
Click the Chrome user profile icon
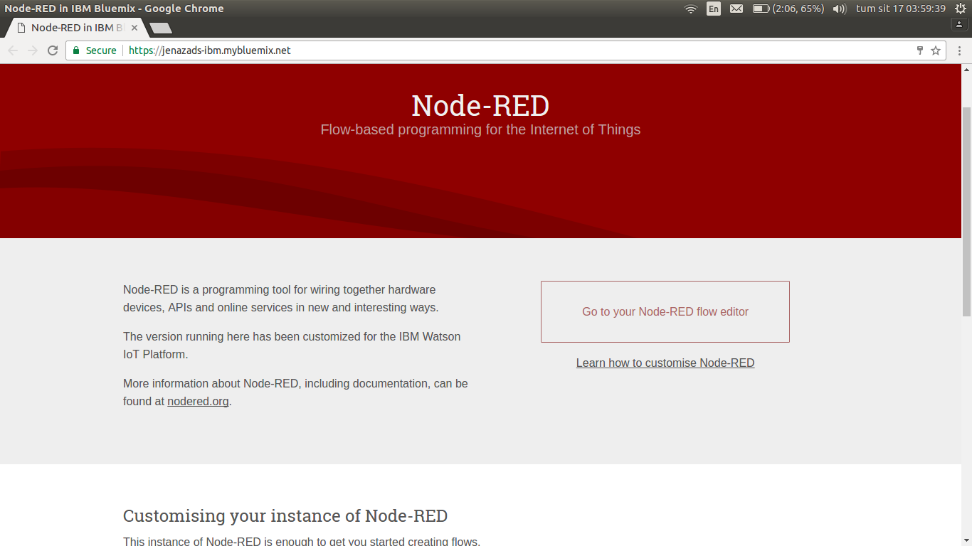pyautogui.click(x=959, y=24)
